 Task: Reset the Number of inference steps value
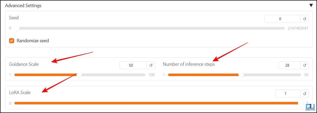point(305,65)
